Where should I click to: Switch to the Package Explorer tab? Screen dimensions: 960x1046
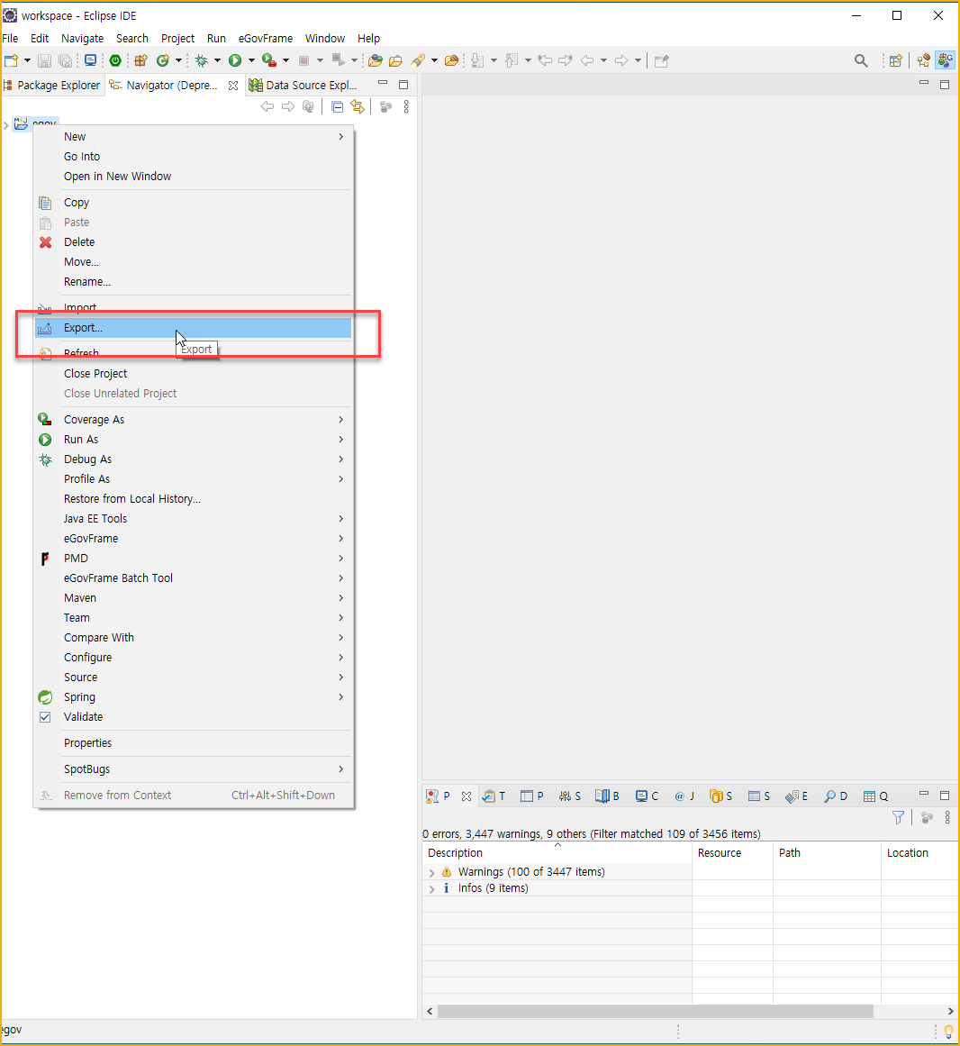(x=52, y=86)
